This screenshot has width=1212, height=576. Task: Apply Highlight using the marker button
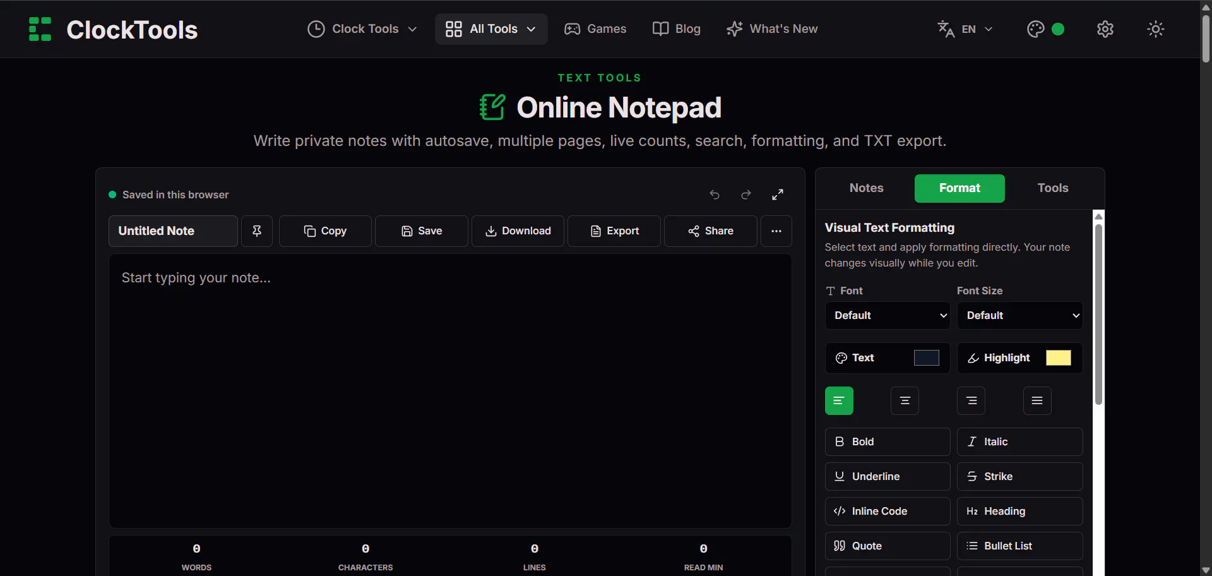coord(999,358)
